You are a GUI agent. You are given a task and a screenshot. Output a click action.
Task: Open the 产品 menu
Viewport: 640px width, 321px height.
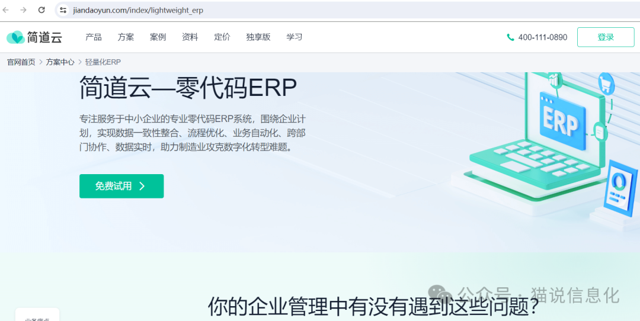point(94,37)
